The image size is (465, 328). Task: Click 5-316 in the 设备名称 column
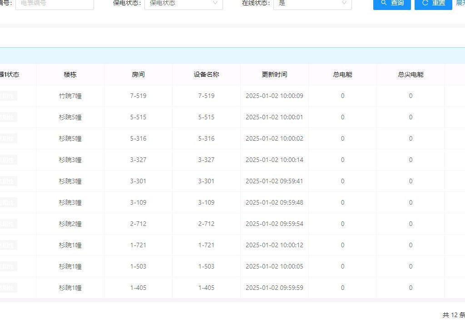point(207,139)
